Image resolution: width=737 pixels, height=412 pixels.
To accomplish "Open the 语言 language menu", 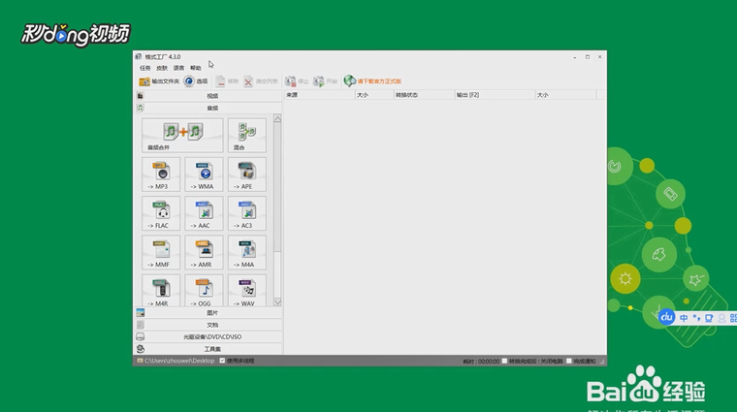I will tap(178, 68).
